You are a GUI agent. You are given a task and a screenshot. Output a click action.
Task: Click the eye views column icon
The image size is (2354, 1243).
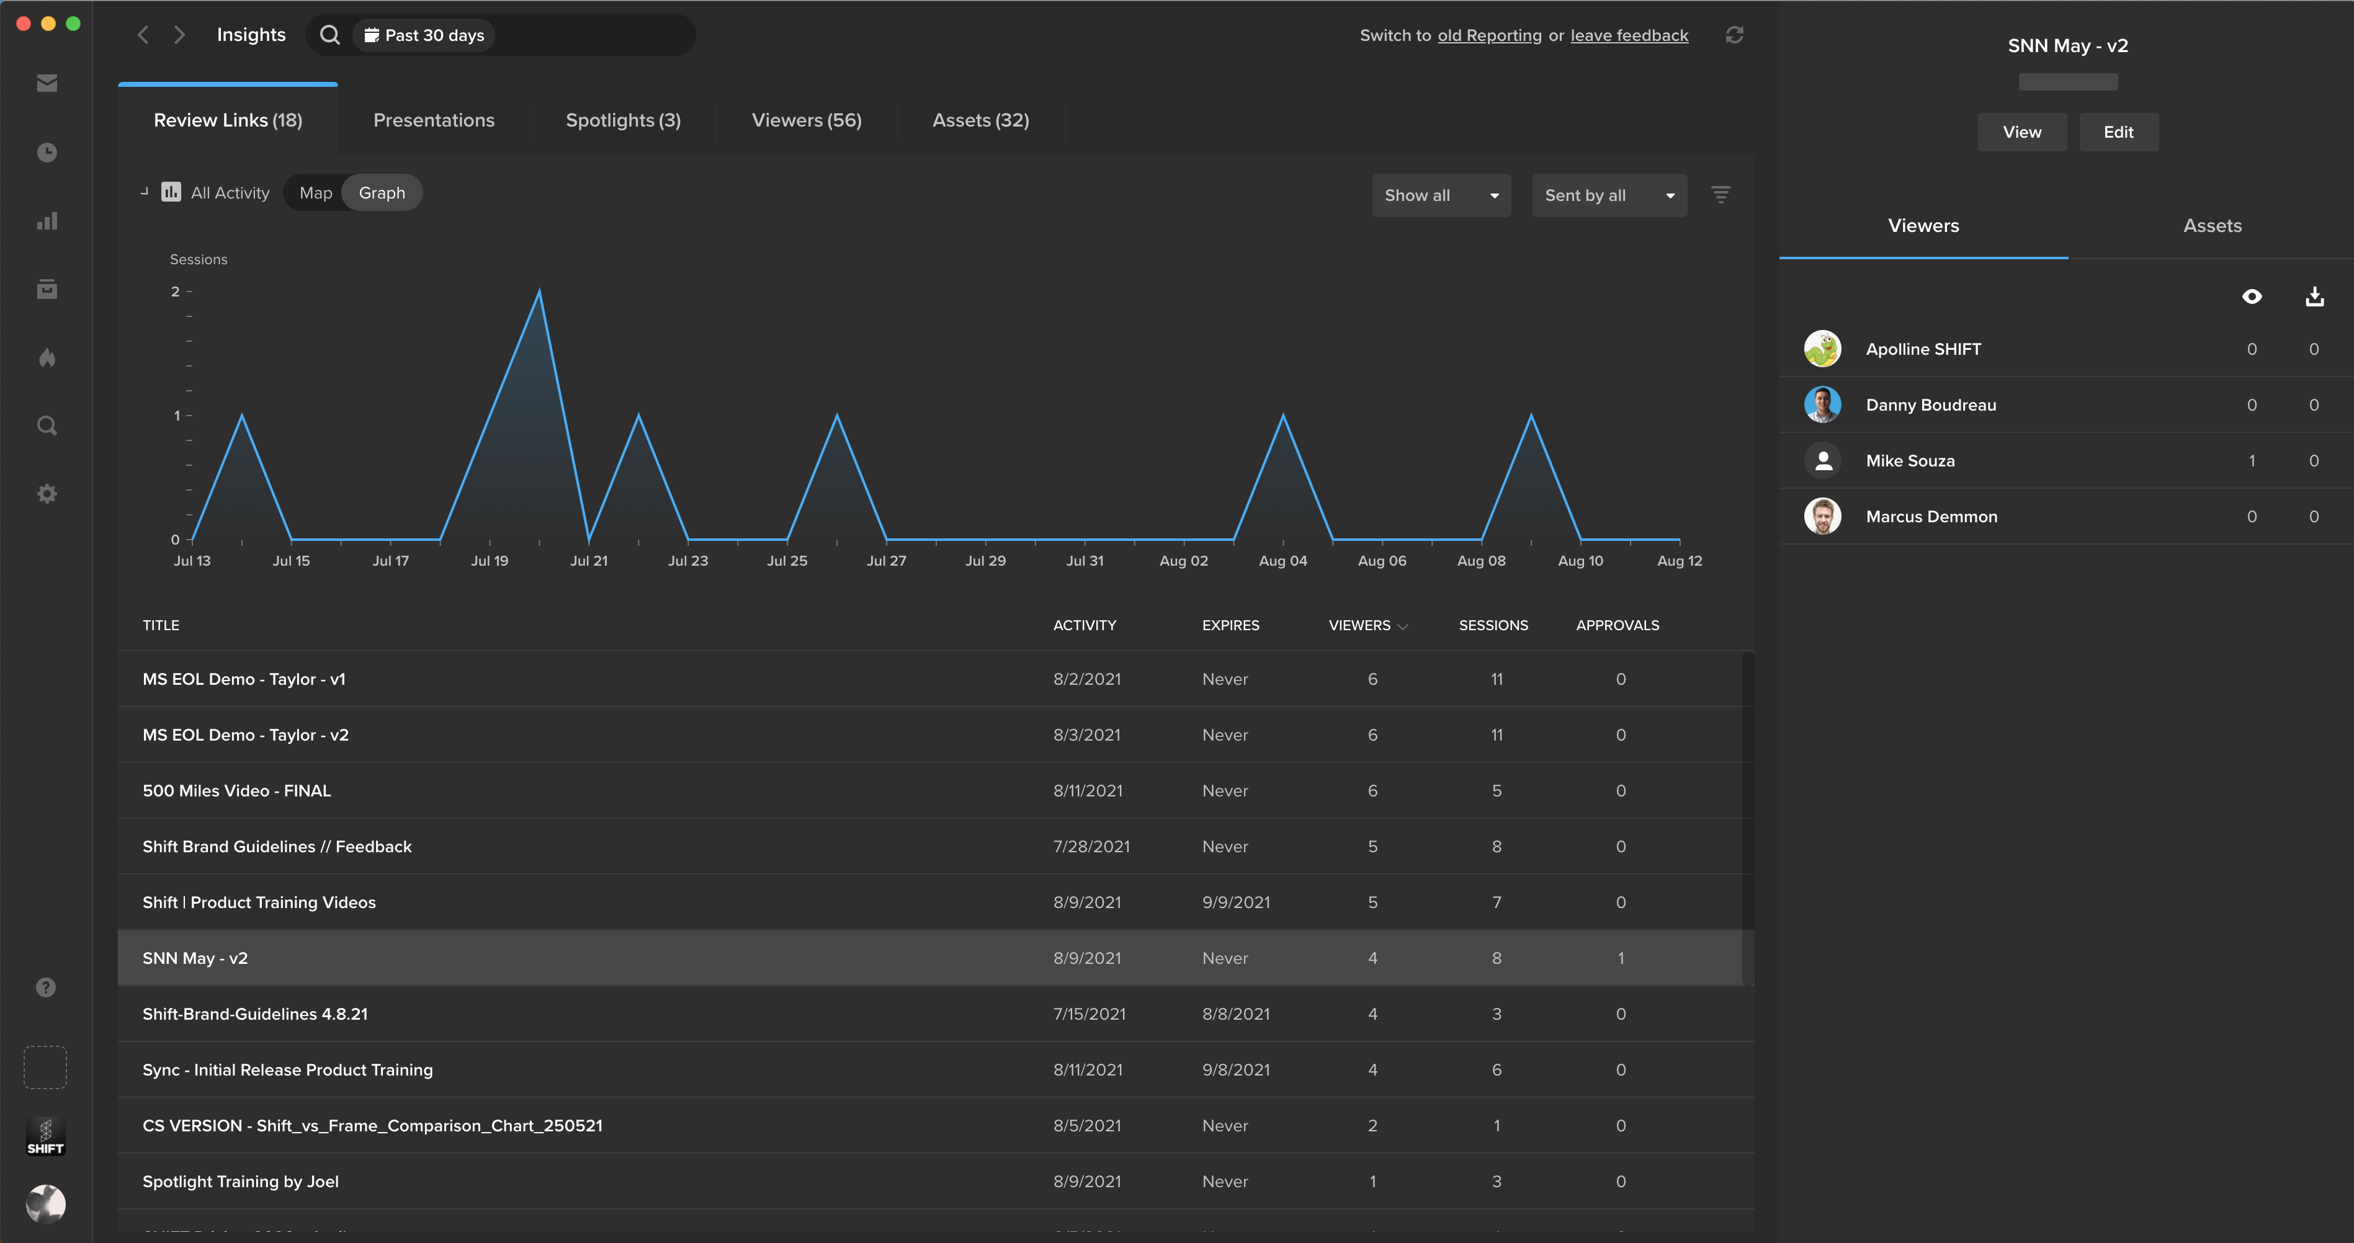pos(2252,296)
